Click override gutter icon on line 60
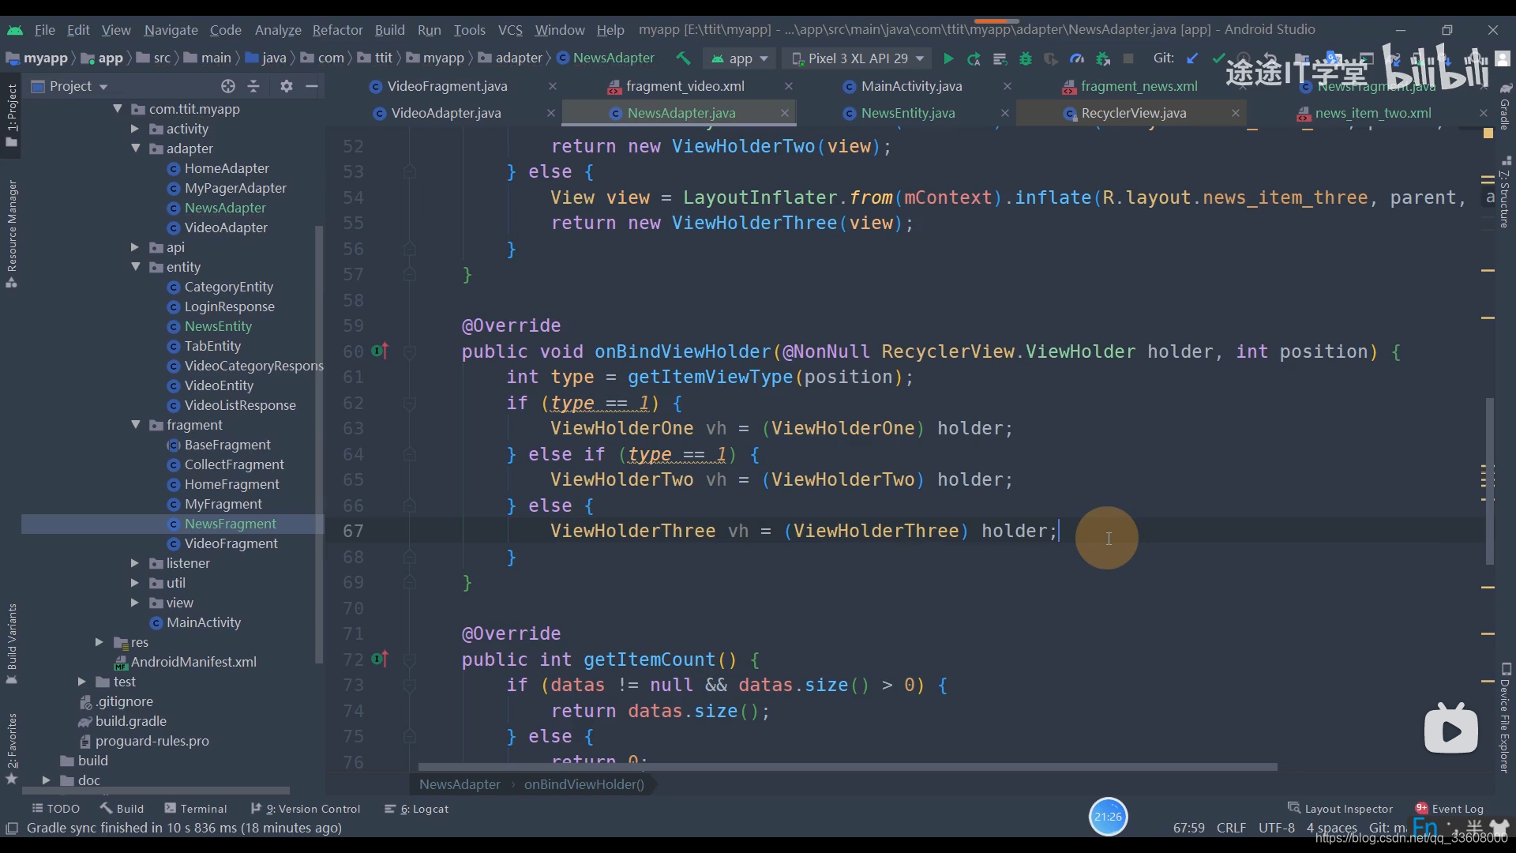Viewport: 1516px width, 853px height. coord(381,351)
